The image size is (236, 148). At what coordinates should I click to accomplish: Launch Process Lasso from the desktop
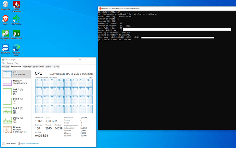click(x=16, y=34)
